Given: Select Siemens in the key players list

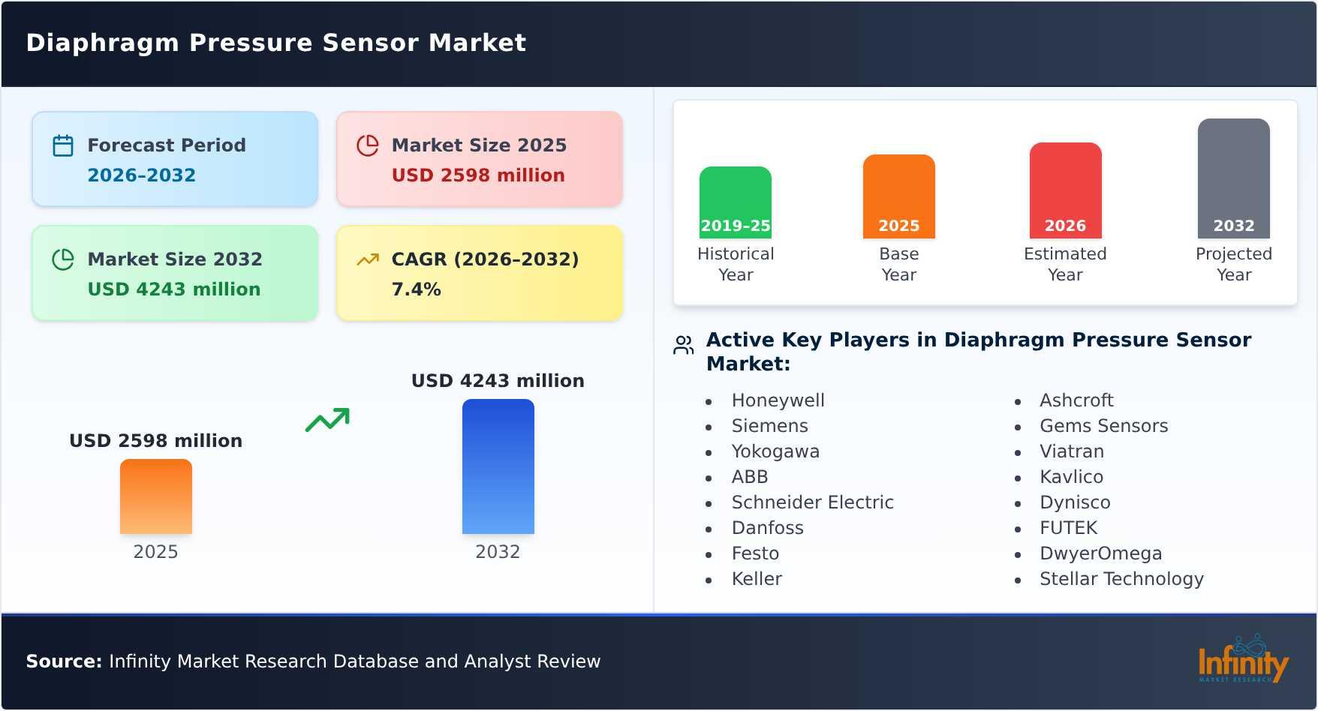Looking at the screenshot, I should pyautogui.click(x=770, y=426).
